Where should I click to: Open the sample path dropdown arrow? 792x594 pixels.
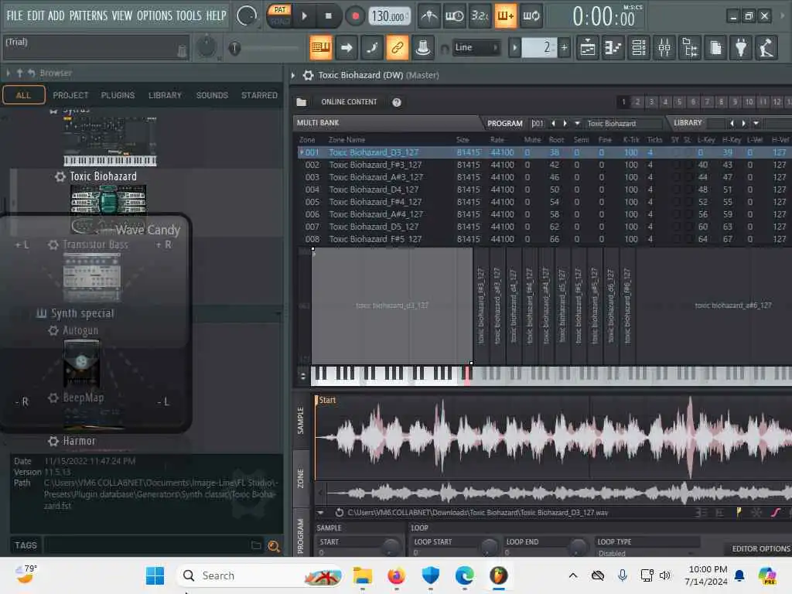coord(321,513)
